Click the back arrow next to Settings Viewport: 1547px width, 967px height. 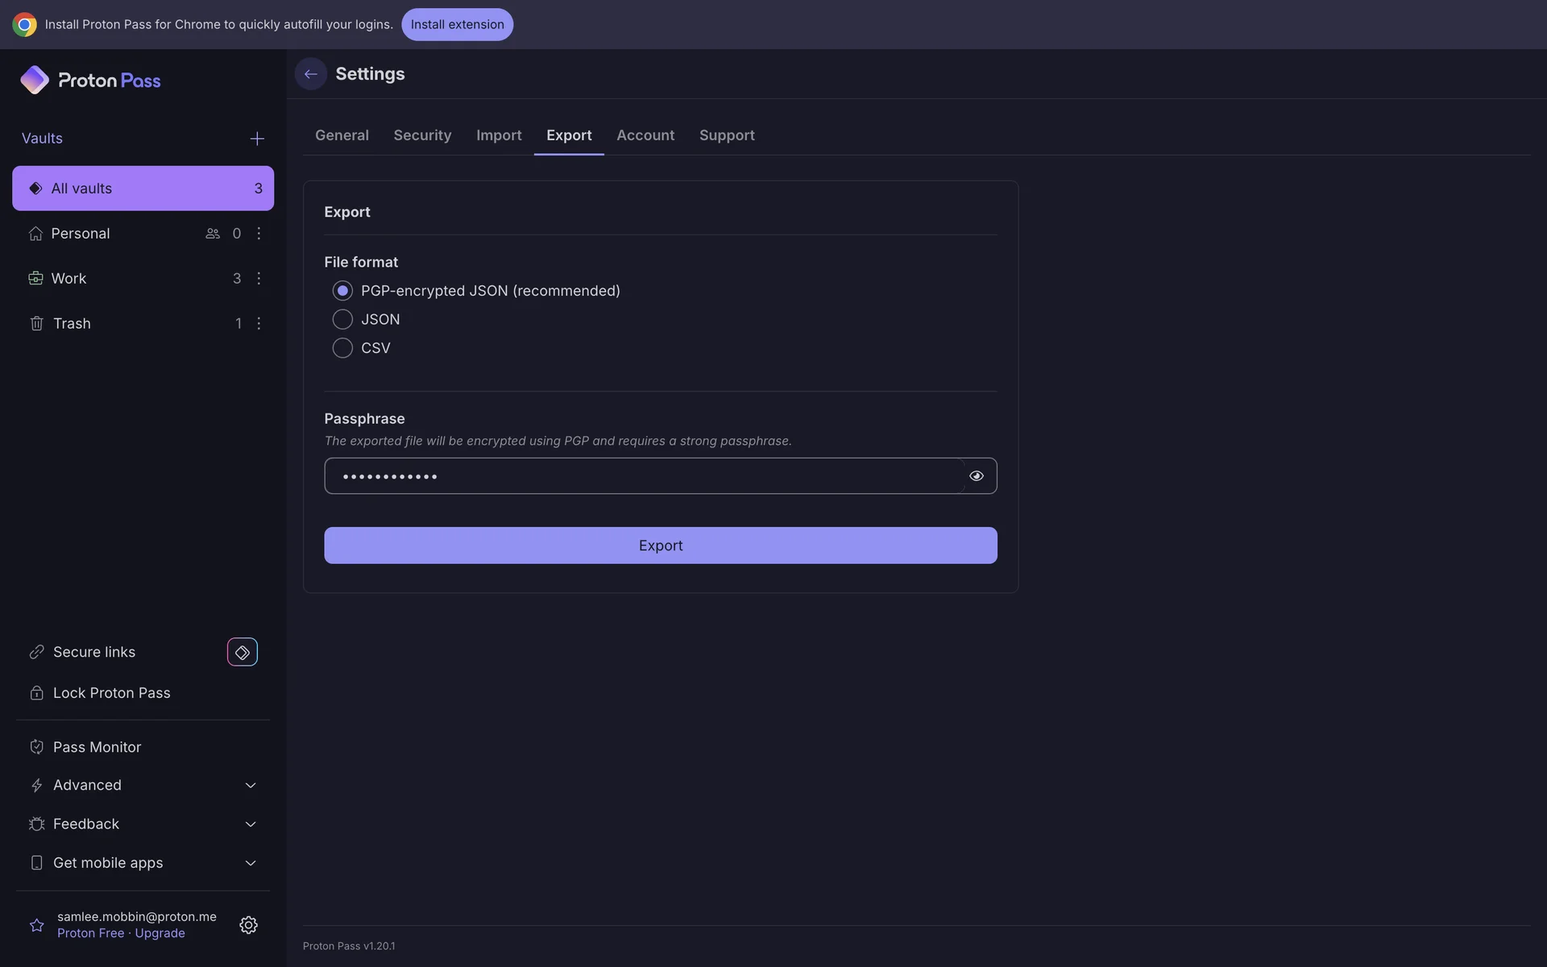coord(310,74)
